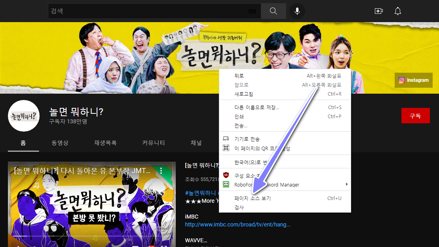This screenshot has width=439, height=247.
Task: Click the on-screen keyboard icon in search box
Action: (x=252, y=11)
